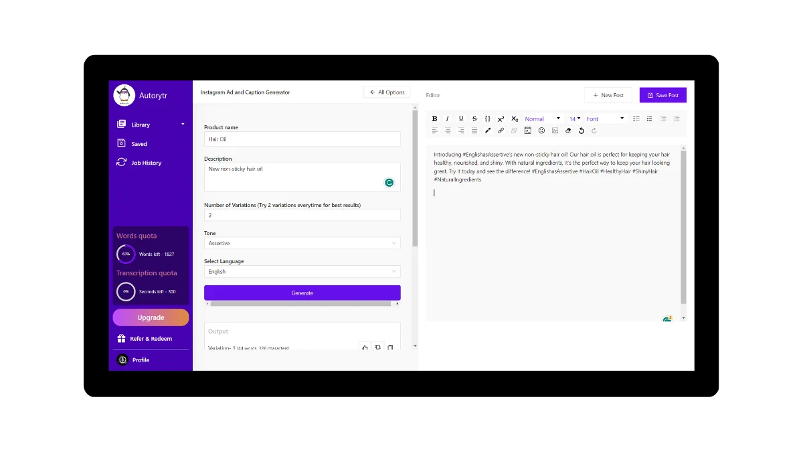This screenshot has width=803, height=452.
Task: Open the Tone dropdown set to Assertive
Action: coord(302,243)
